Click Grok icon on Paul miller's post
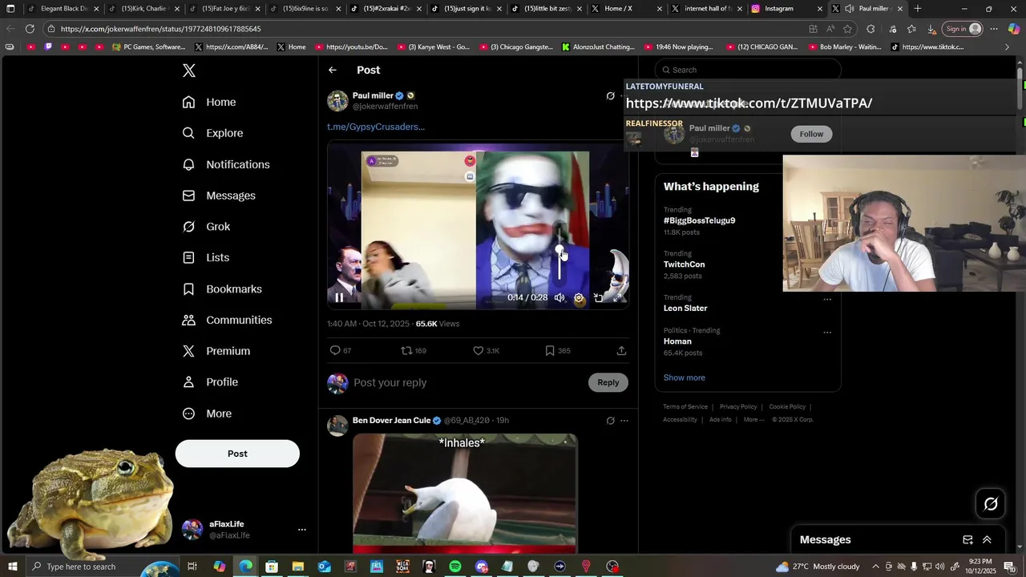1026x577 pixels. [610, 96]
